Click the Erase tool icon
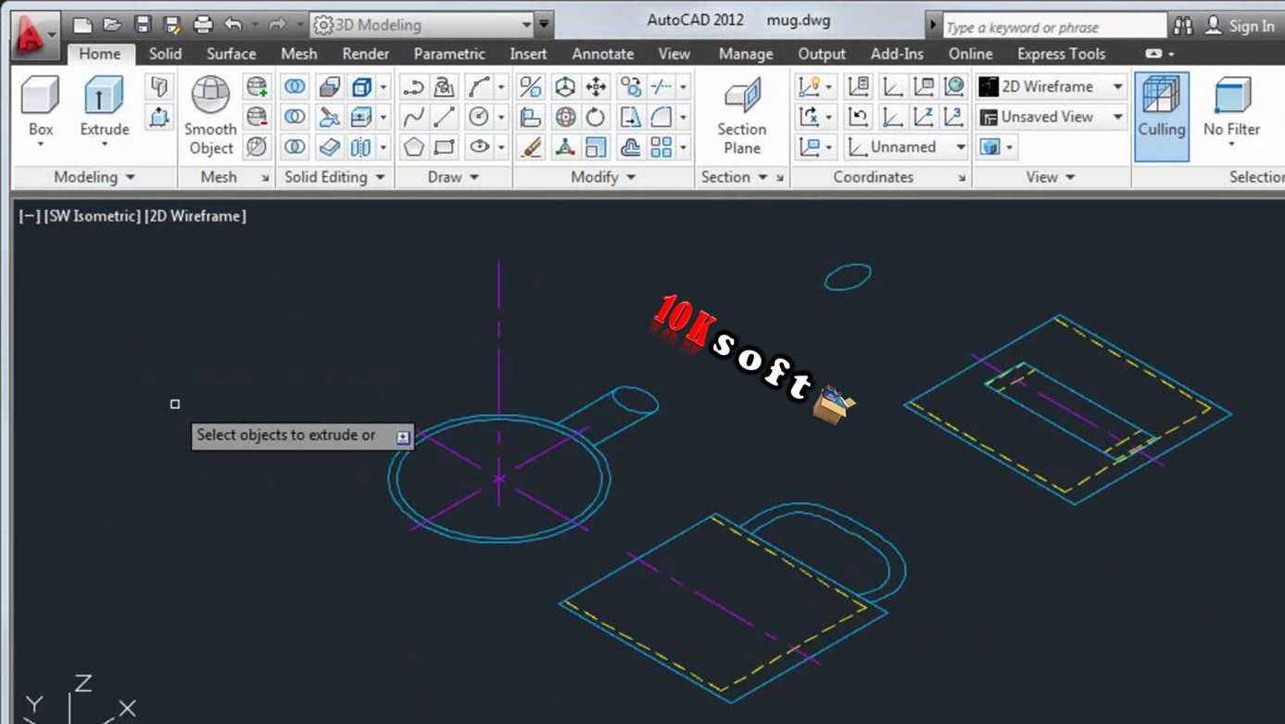This screenshot has width=1285, height=724. [531, 146]
